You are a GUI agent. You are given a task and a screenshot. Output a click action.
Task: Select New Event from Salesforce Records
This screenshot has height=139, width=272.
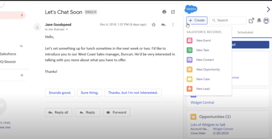click(x=203, y=41)
